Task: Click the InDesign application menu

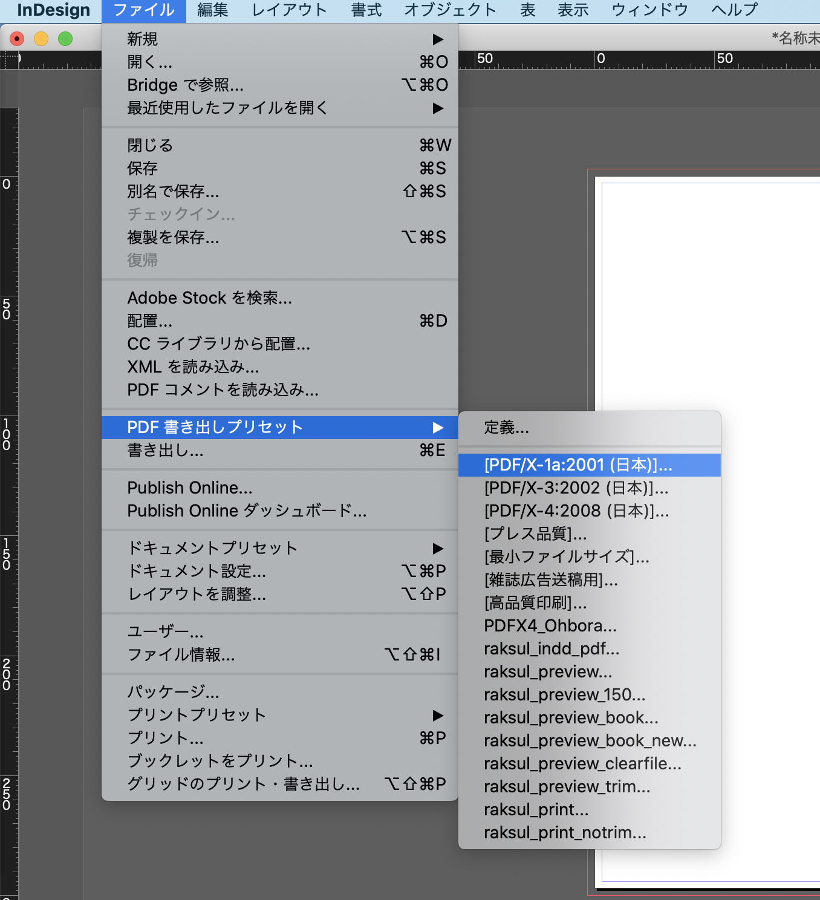Action: (x=54, y=10)
